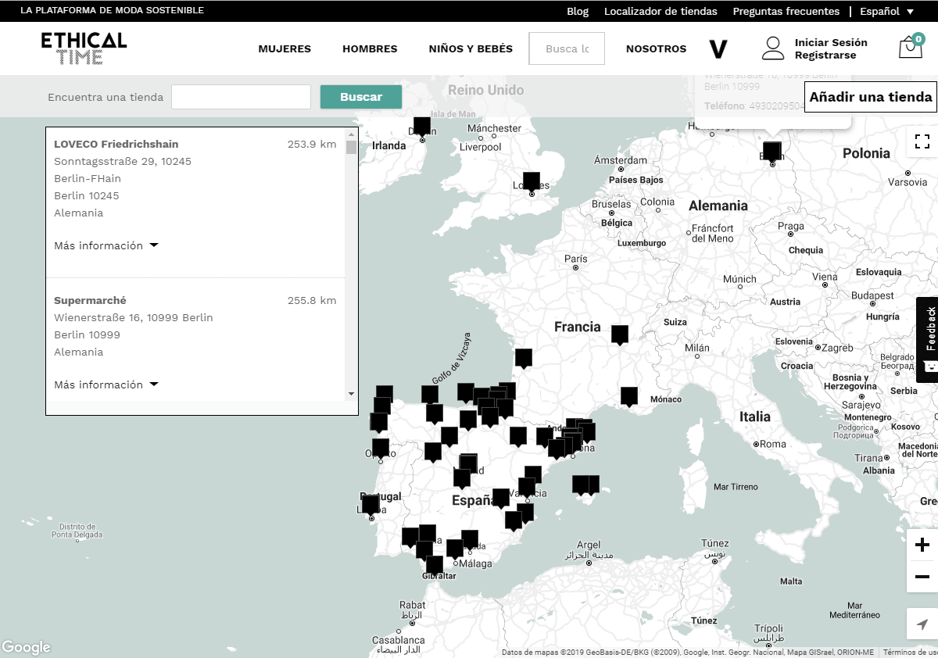Click the user account profile icon

pos(772,48)
